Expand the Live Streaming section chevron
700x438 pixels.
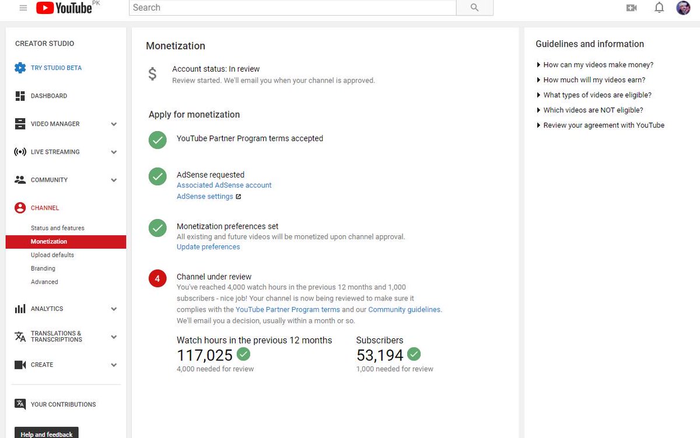[x=114, y=152]
